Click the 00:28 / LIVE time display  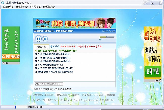[108, 31]
